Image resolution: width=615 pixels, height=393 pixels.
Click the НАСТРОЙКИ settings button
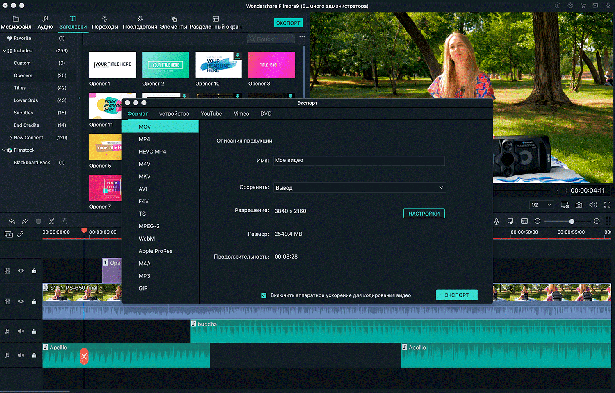pyautogui.click(x=424, y=214)
